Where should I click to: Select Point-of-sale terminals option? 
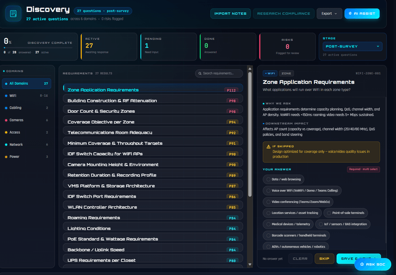pyautogui.click(x=346, y=213)
